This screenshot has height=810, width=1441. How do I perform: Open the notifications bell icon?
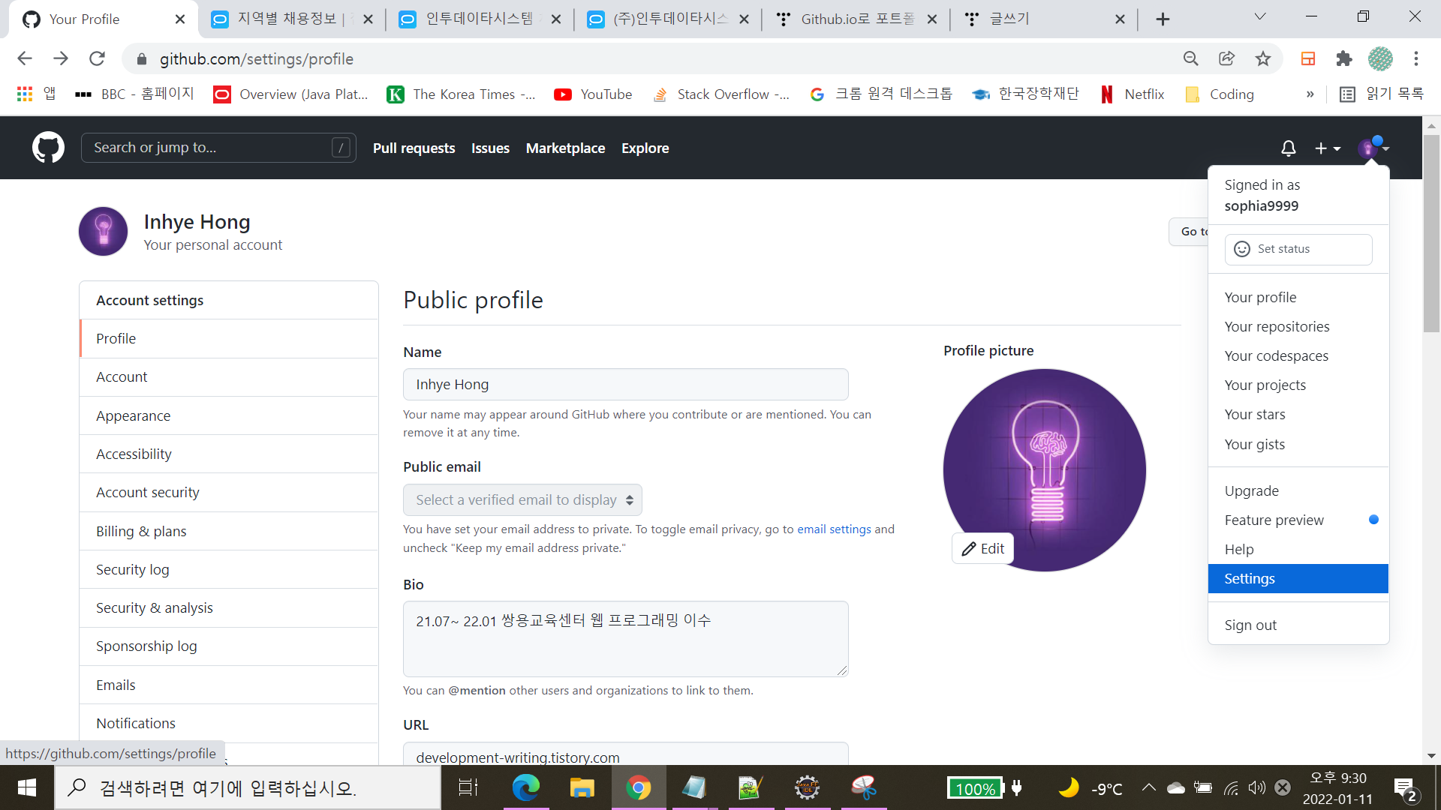tap(1288, 148)
